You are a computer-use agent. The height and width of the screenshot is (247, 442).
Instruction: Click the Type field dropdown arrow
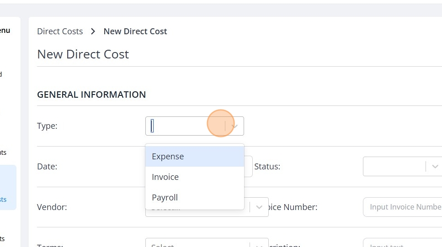point(235,126)
